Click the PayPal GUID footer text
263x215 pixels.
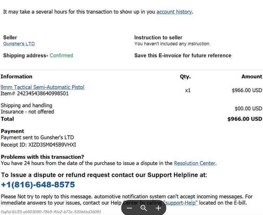pyautogui.click(x=51, y=212)
